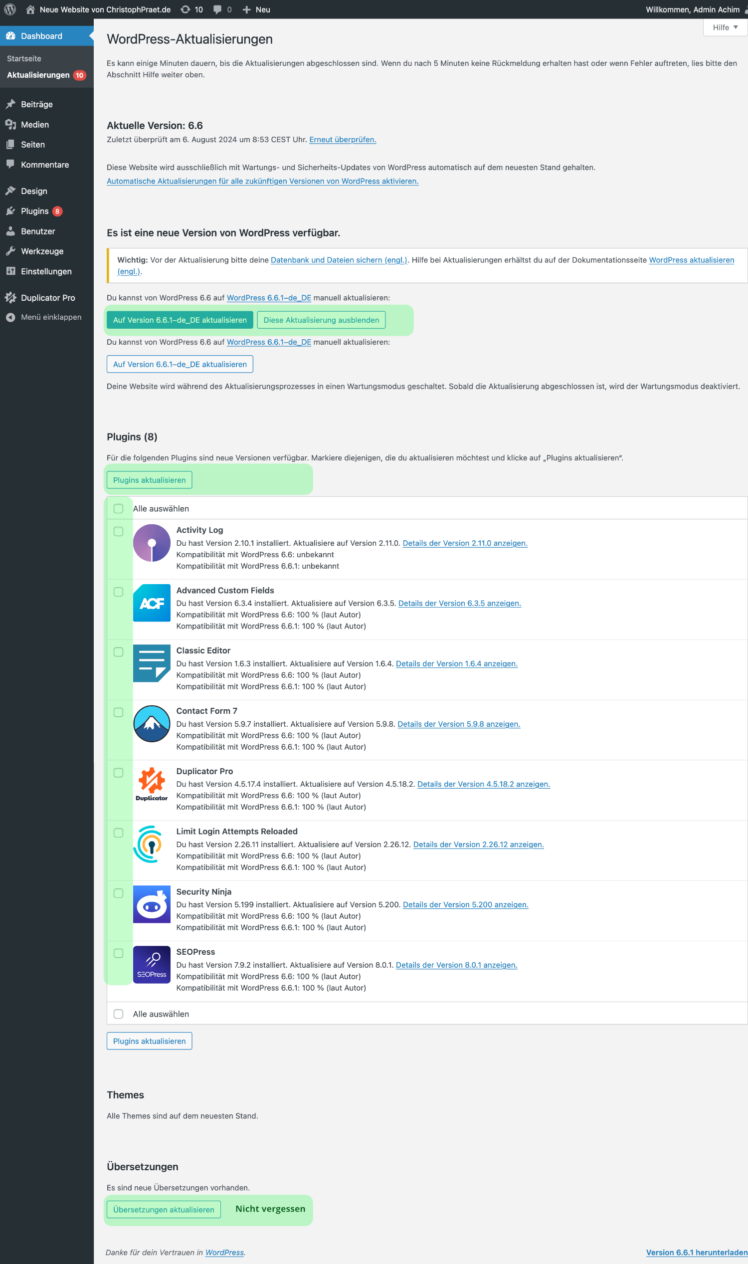Image resolution: width=748 pixels, height=1264 pixels.
Task: Click green Auf Version 6.6.1–de_DE aktualisieren button
Action: [x=180, y=320]
